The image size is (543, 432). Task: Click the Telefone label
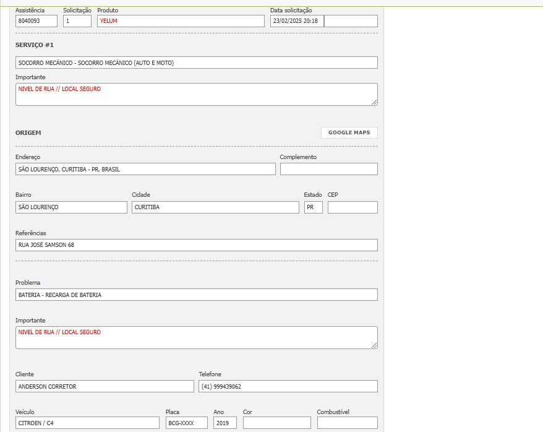click(x=210, y=374)
